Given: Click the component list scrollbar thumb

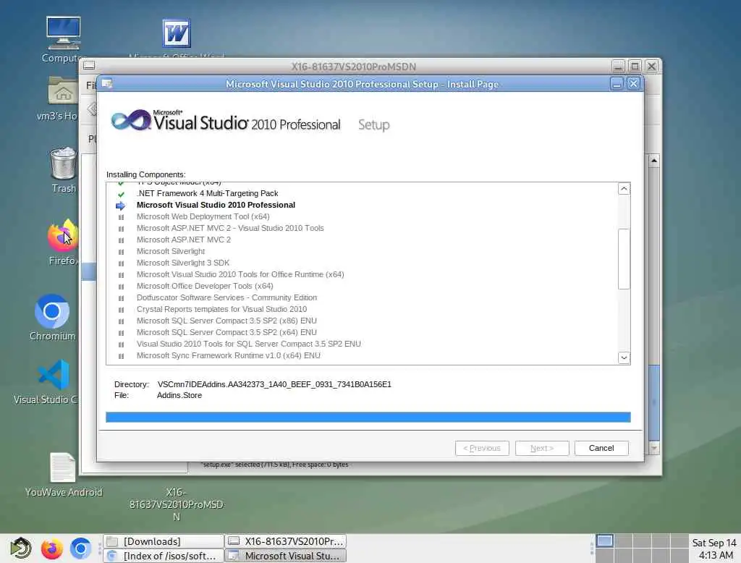Looking at the screenshot, I should click(624, 259).
